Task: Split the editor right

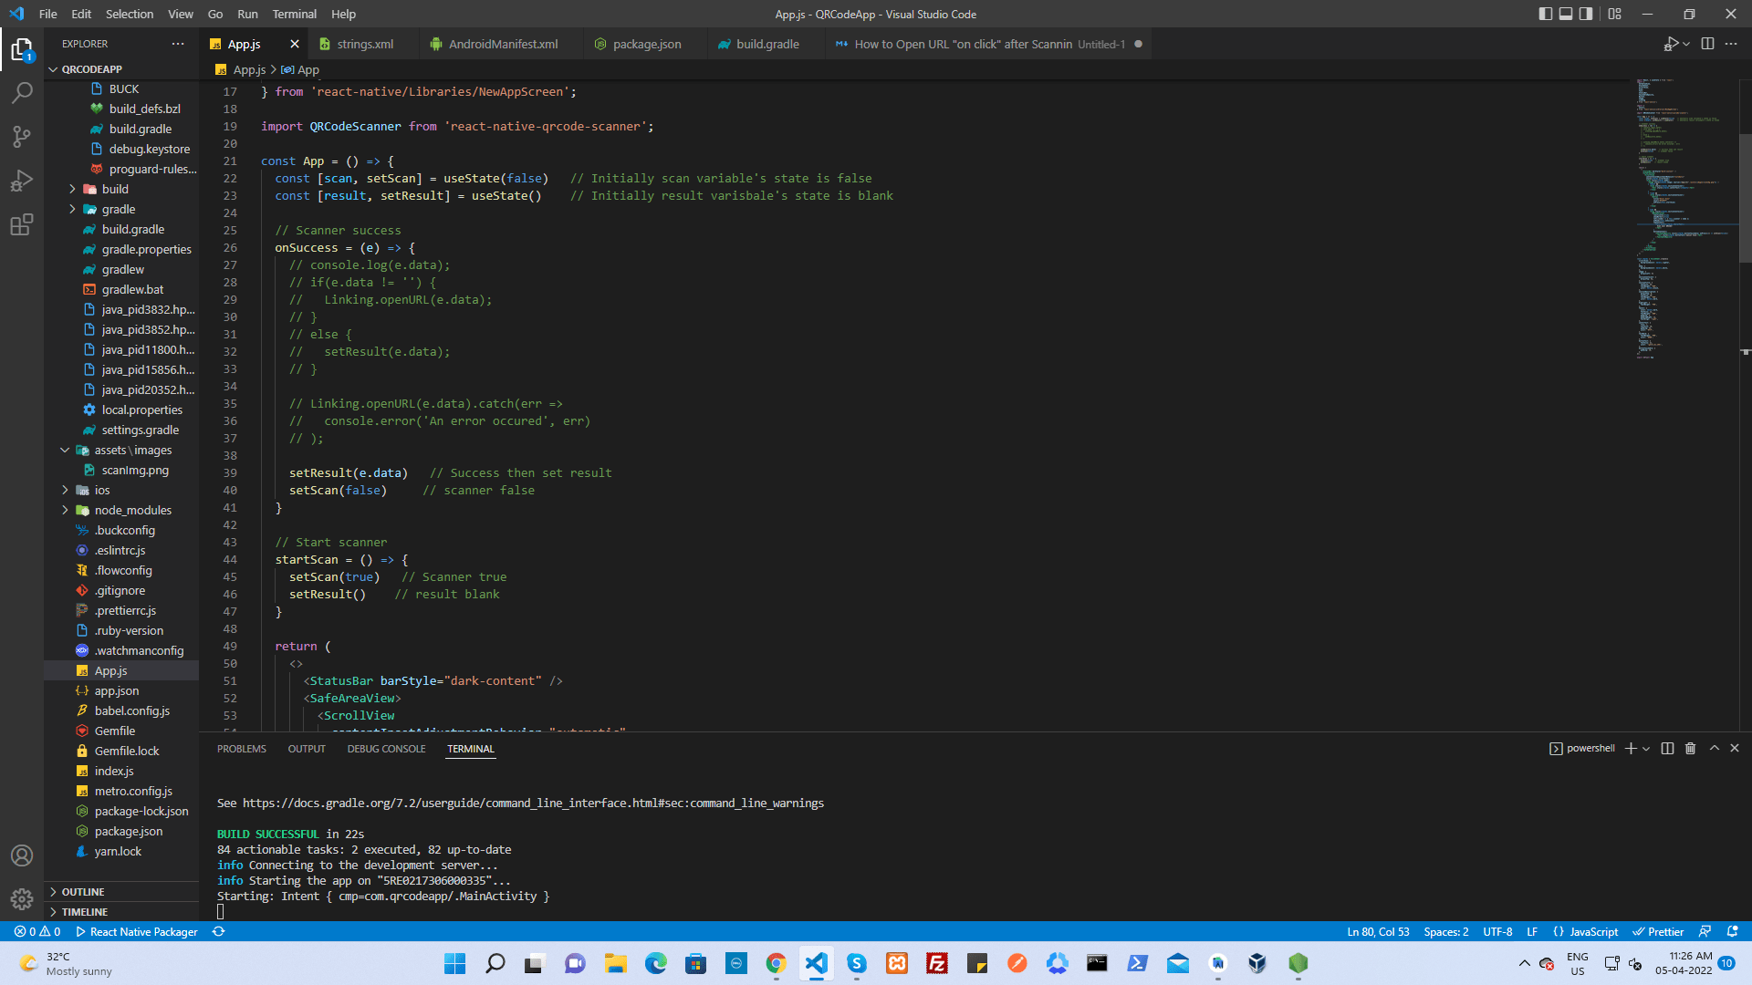Action: [1707, 44]
